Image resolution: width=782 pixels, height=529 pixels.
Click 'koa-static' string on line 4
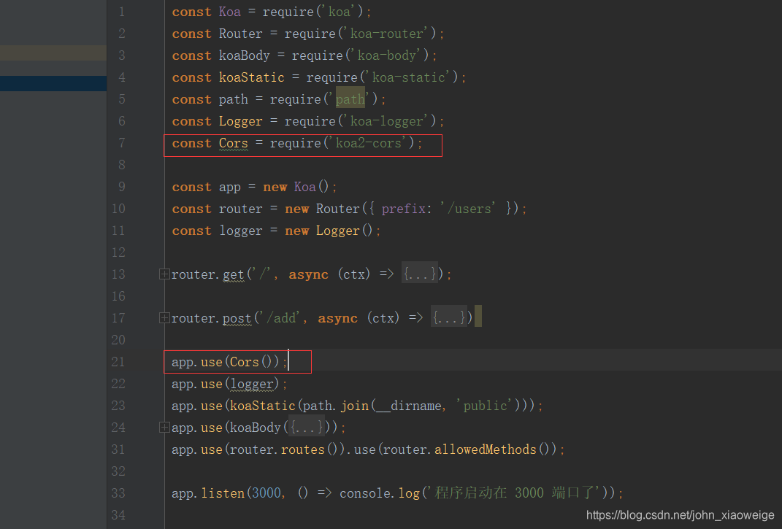[408, 77]
